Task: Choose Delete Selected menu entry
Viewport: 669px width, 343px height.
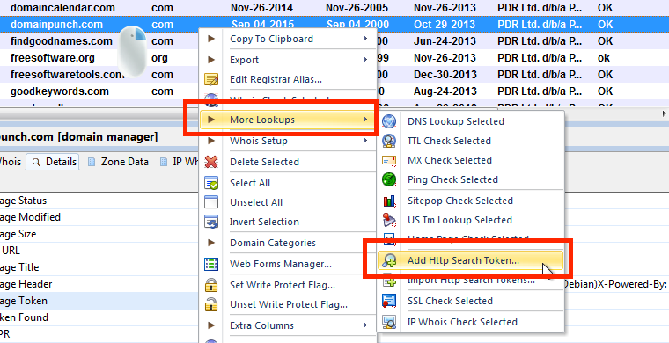Action: pyautogui.click(x=288, y=162)
